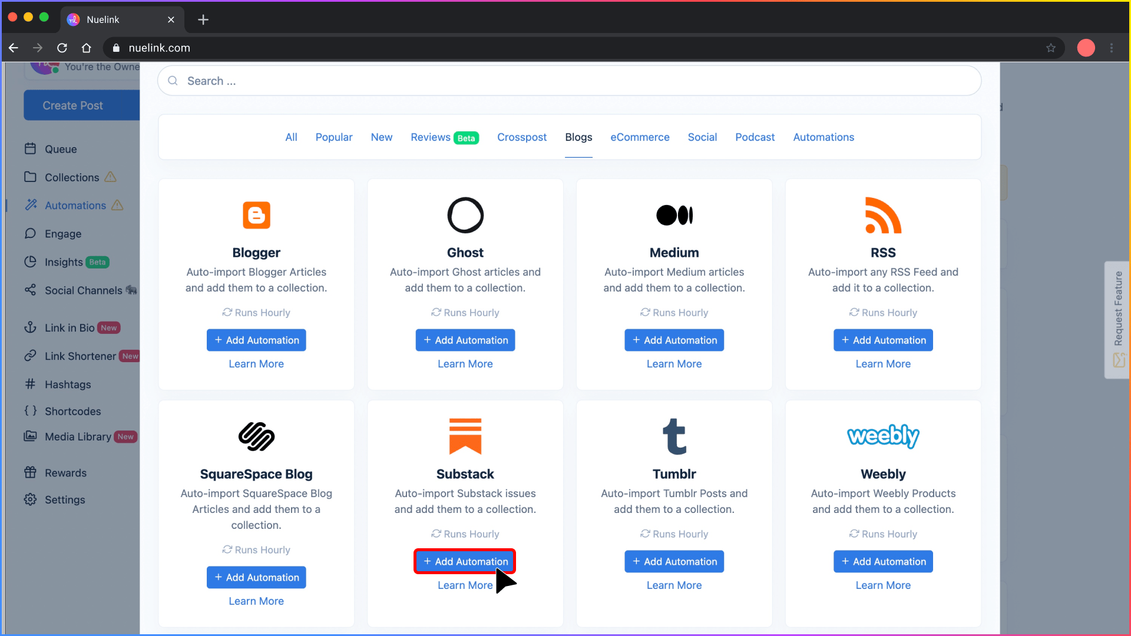Open Learn More for SquareSpace Blog

256,601
